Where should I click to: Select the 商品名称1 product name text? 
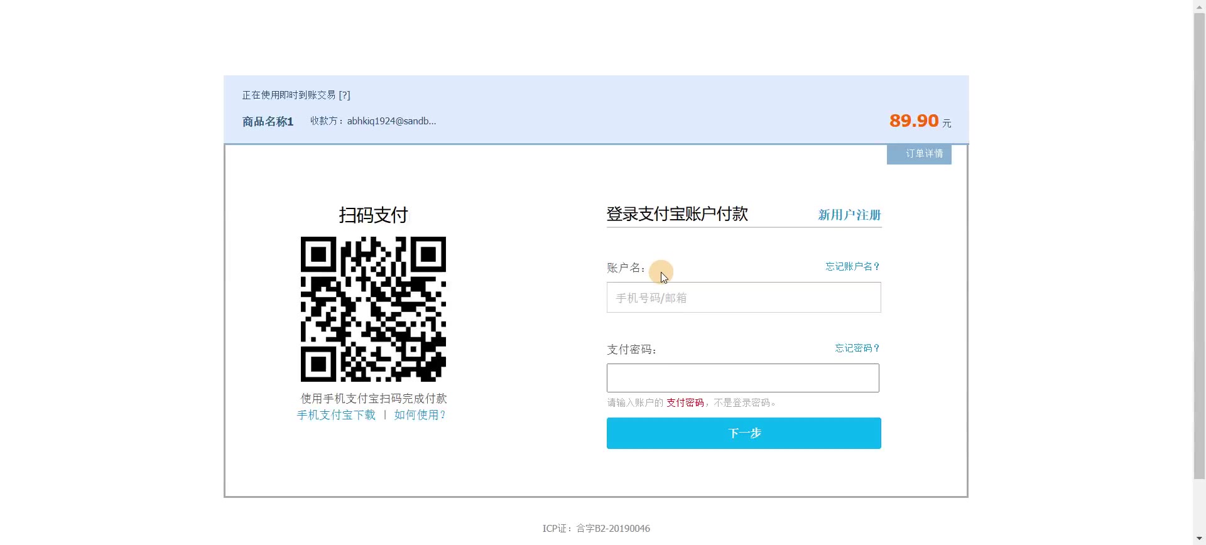point(268,122)
